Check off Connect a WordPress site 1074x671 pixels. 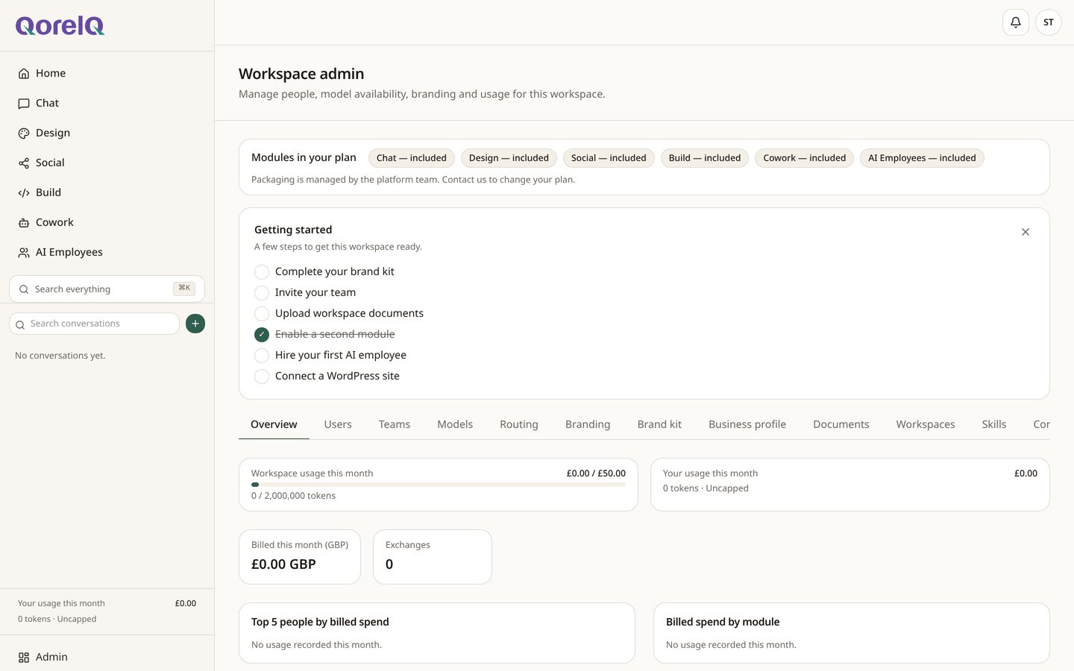(x=262, y=377)
